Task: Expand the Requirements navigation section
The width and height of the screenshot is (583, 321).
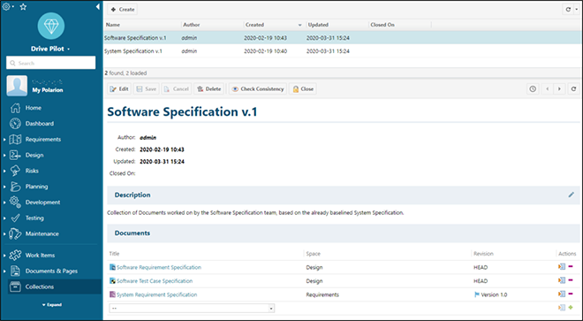Action: coord(4,140)
